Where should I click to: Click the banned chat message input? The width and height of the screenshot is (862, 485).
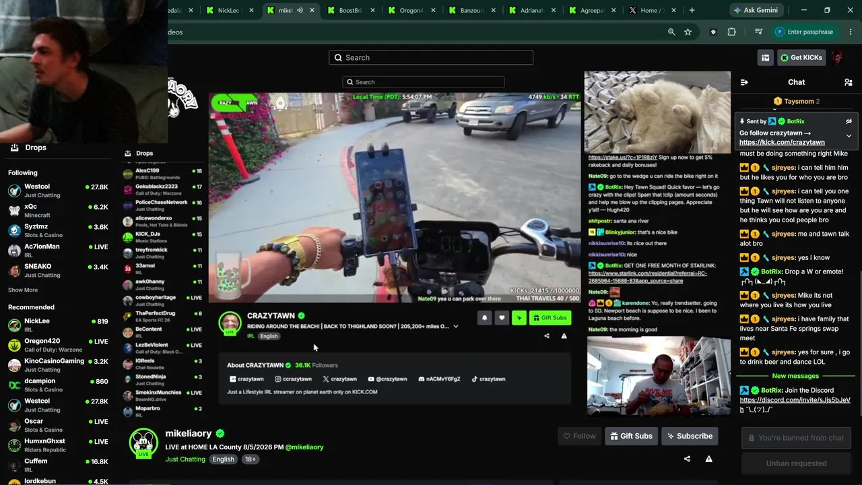pyautogui.click(x=796, y=438)
